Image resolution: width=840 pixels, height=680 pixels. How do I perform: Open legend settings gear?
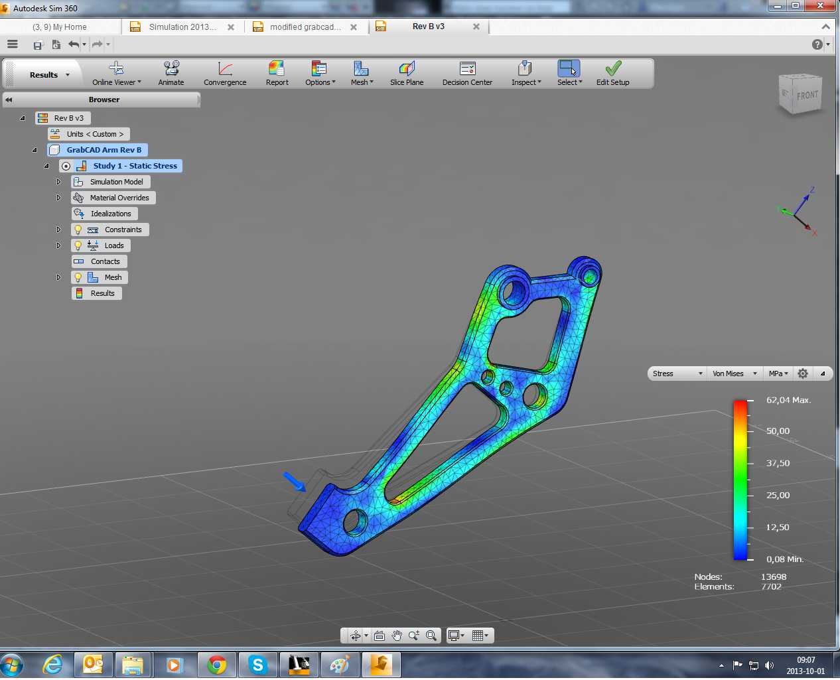click(x=803, y=374)
